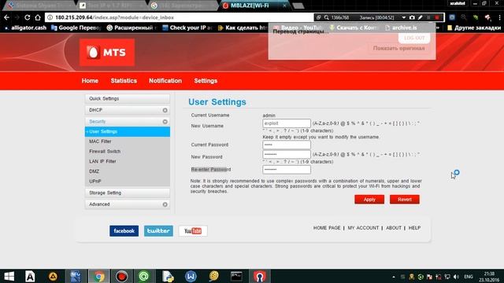
Task: Open Python file icon in taskbar
Action: (168, 276)
